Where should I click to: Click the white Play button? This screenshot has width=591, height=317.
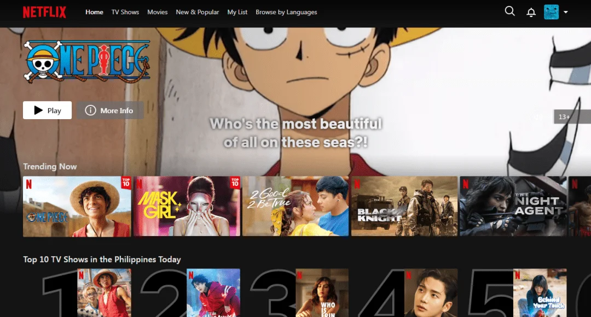point(47,110)
